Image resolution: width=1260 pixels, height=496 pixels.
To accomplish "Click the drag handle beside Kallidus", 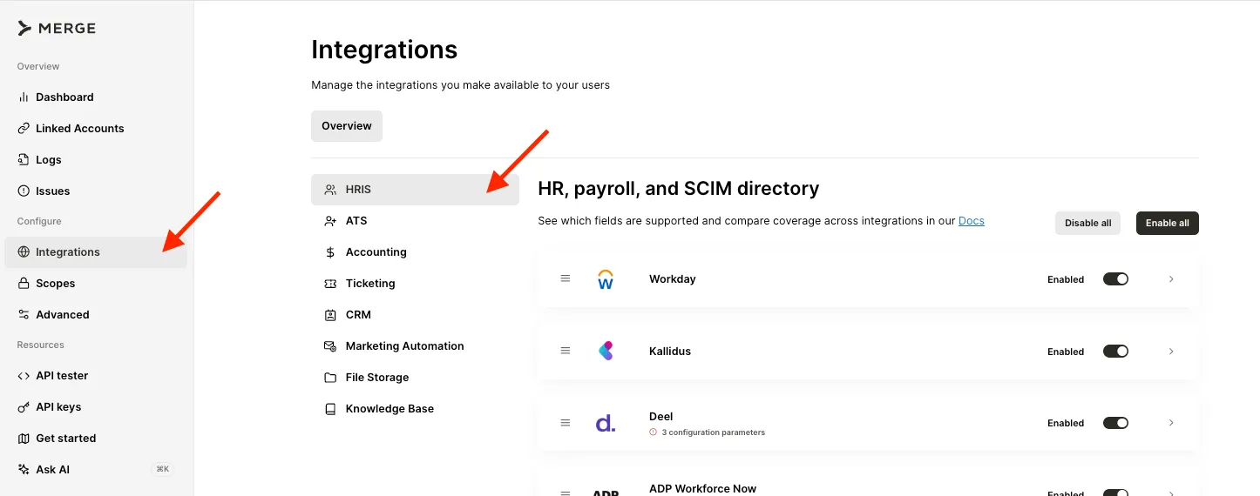I will pos(566,351).
